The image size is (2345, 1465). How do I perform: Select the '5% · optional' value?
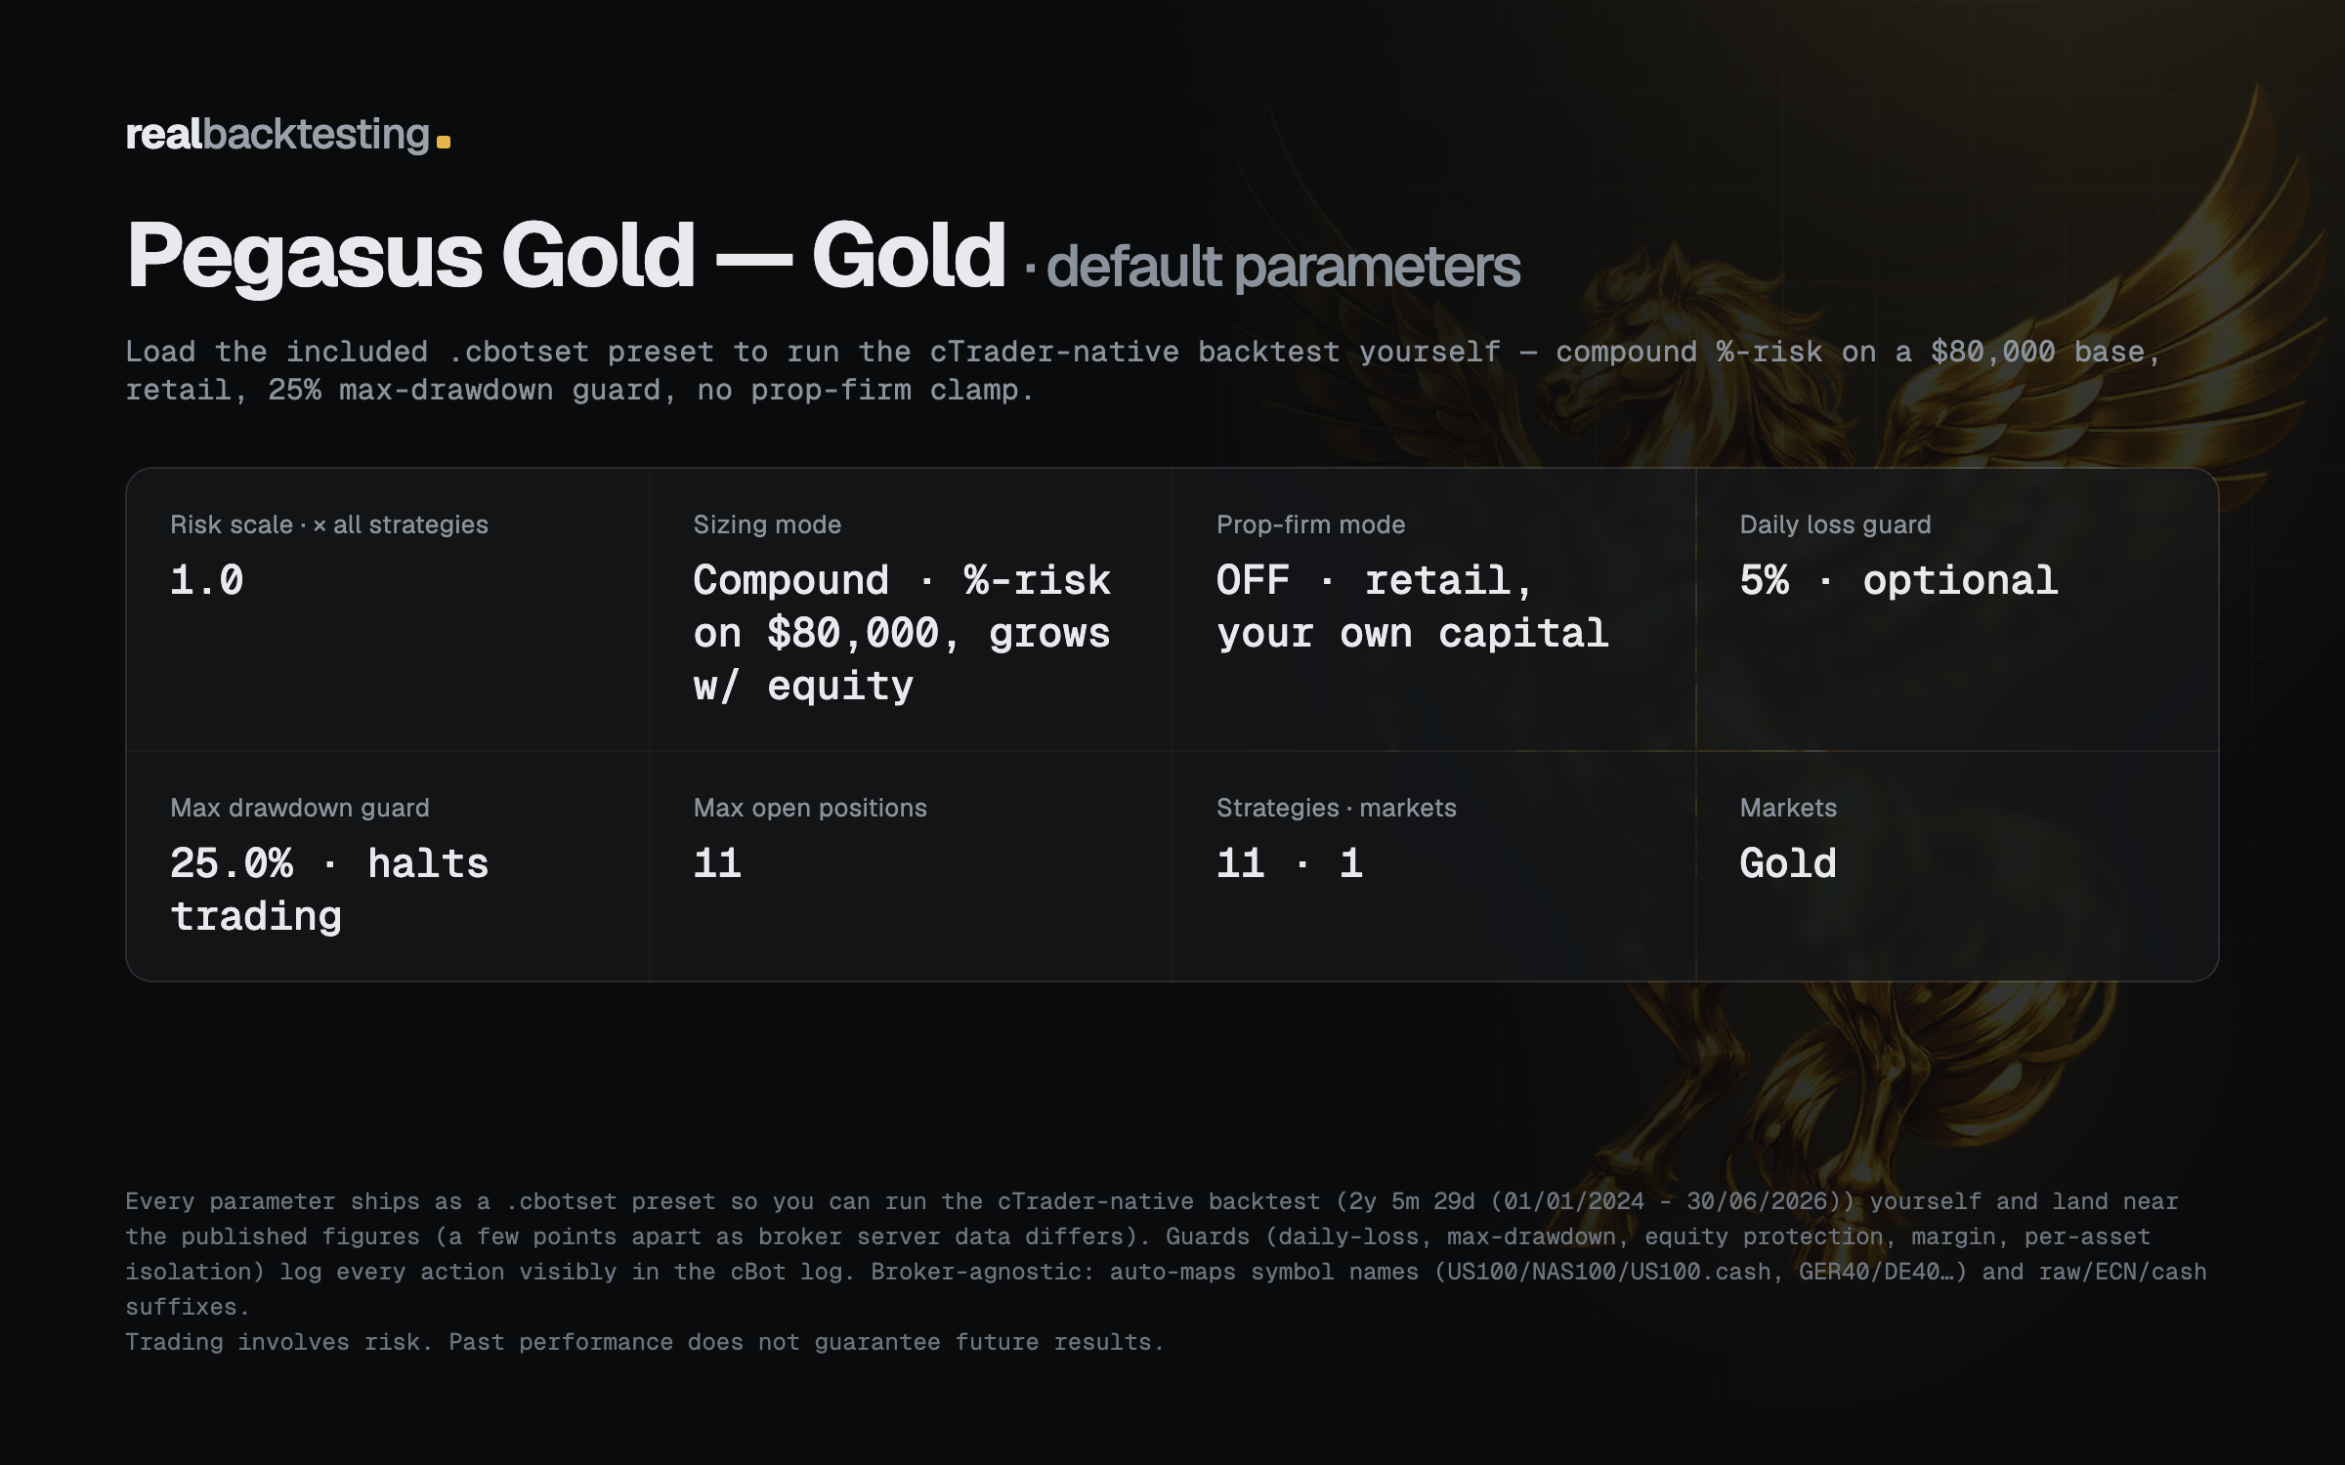[1898, 580]
